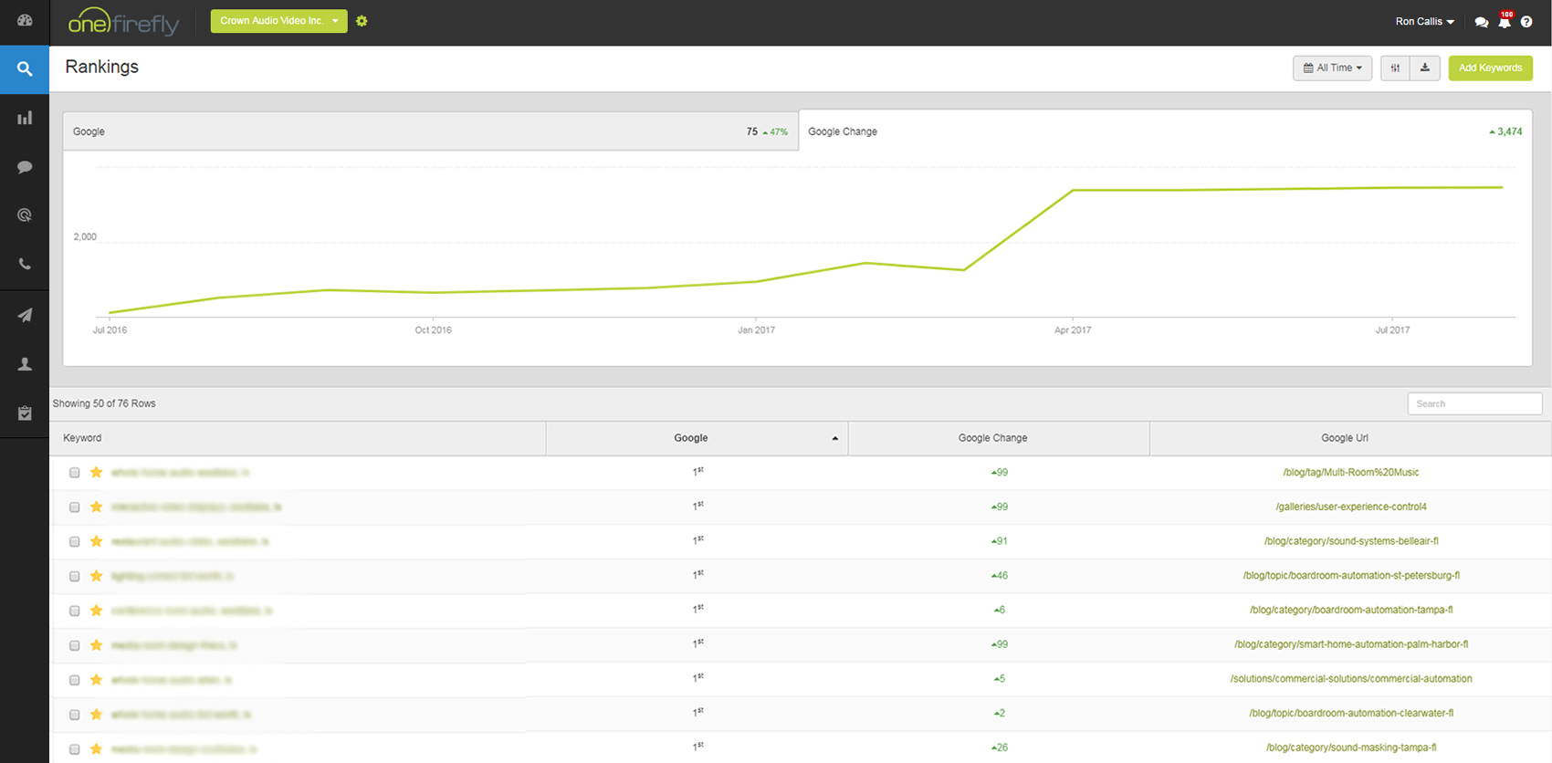This screenshot has width=1552, height=763.
Task: Check the first keyword row checkbox
Action: click(x=75, y=473)
